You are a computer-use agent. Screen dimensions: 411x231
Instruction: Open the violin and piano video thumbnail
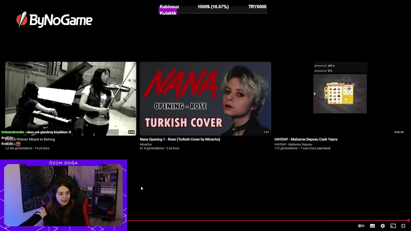[x=71, y=98]
